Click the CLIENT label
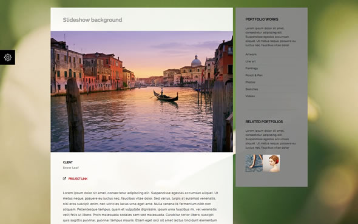Image resolution: width=358 pixels, height=224 pixels. [x=68, y=162]
